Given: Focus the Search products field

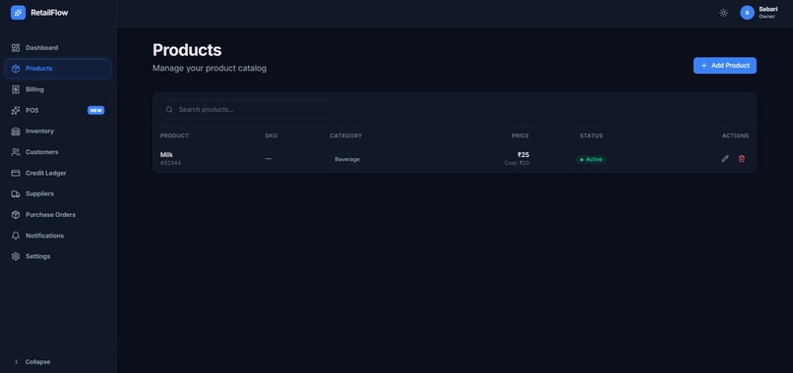Looking at the screenshot, I should (x=247, y=110).
